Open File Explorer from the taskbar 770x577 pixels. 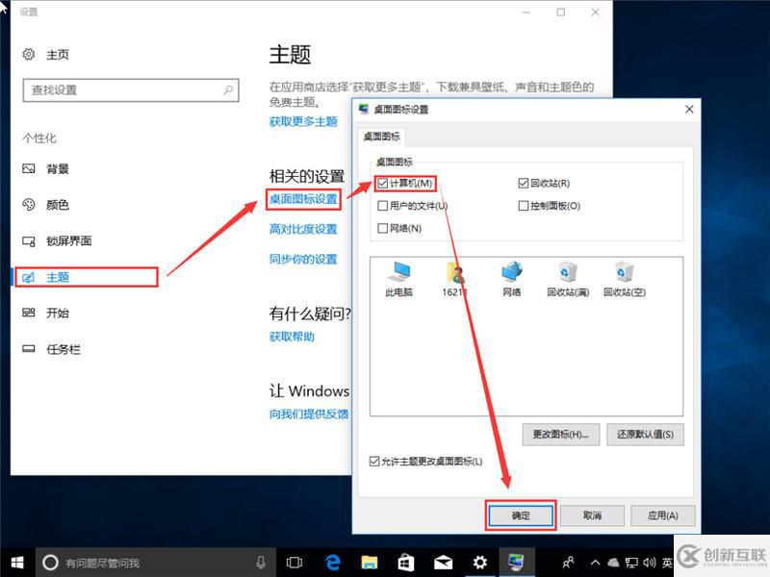click(370, 562)
